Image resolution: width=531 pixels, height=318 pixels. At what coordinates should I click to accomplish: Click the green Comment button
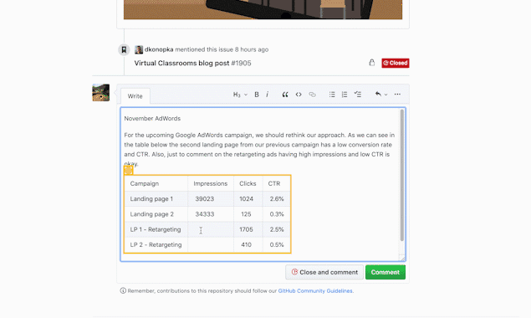pos(385,272)
